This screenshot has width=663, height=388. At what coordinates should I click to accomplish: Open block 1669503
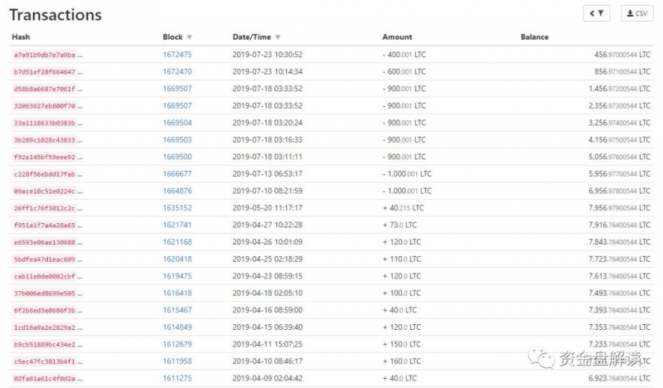(177, 139)
